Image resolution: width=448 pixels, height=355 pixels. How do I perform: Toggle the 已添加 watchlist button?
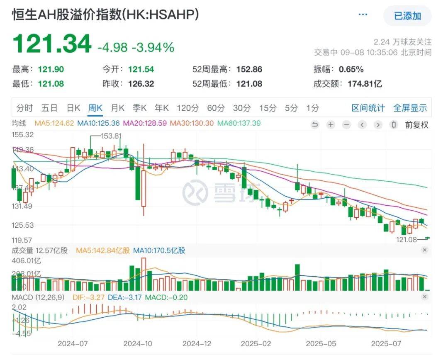pos(407,17)
